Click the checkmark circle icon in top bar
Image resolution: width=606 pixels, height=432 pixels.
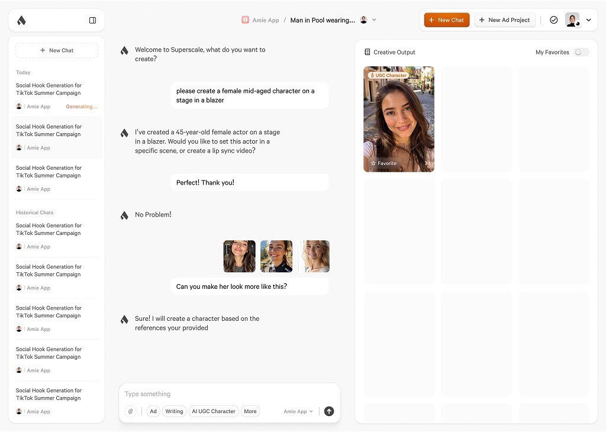553,20
